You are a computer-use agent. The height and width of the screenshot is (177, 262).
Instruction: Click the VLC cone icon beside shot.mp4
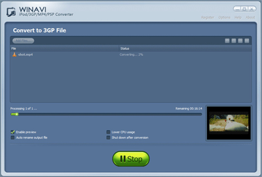point(14,54)
